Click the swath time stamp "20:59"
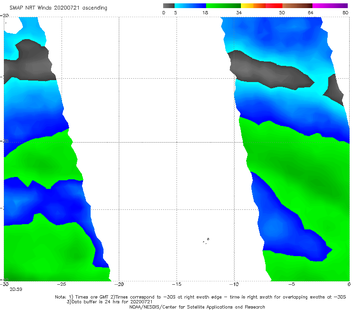This screenshot has height=310, width=353. point(16,289)
